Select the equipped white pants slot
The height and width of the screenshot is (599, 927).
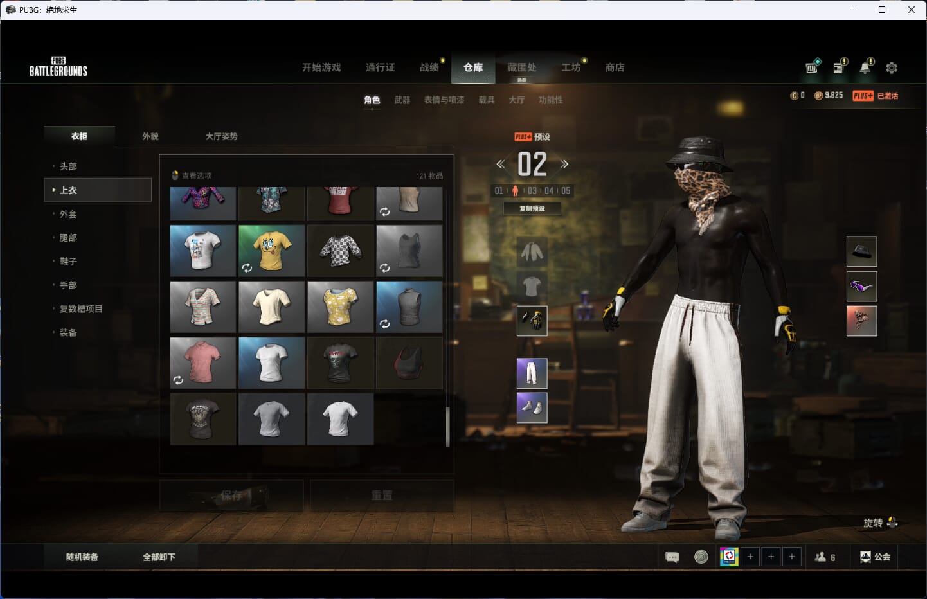point(532,373)
